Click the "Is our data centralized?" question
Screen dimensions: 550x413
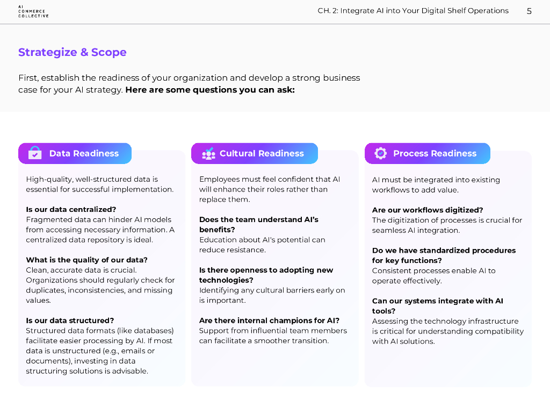(x=71, y=209)
